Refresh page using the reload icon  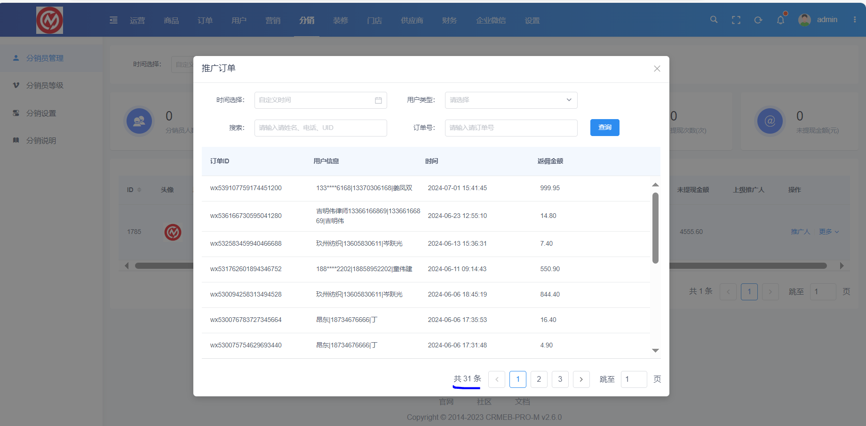[758, 20]
